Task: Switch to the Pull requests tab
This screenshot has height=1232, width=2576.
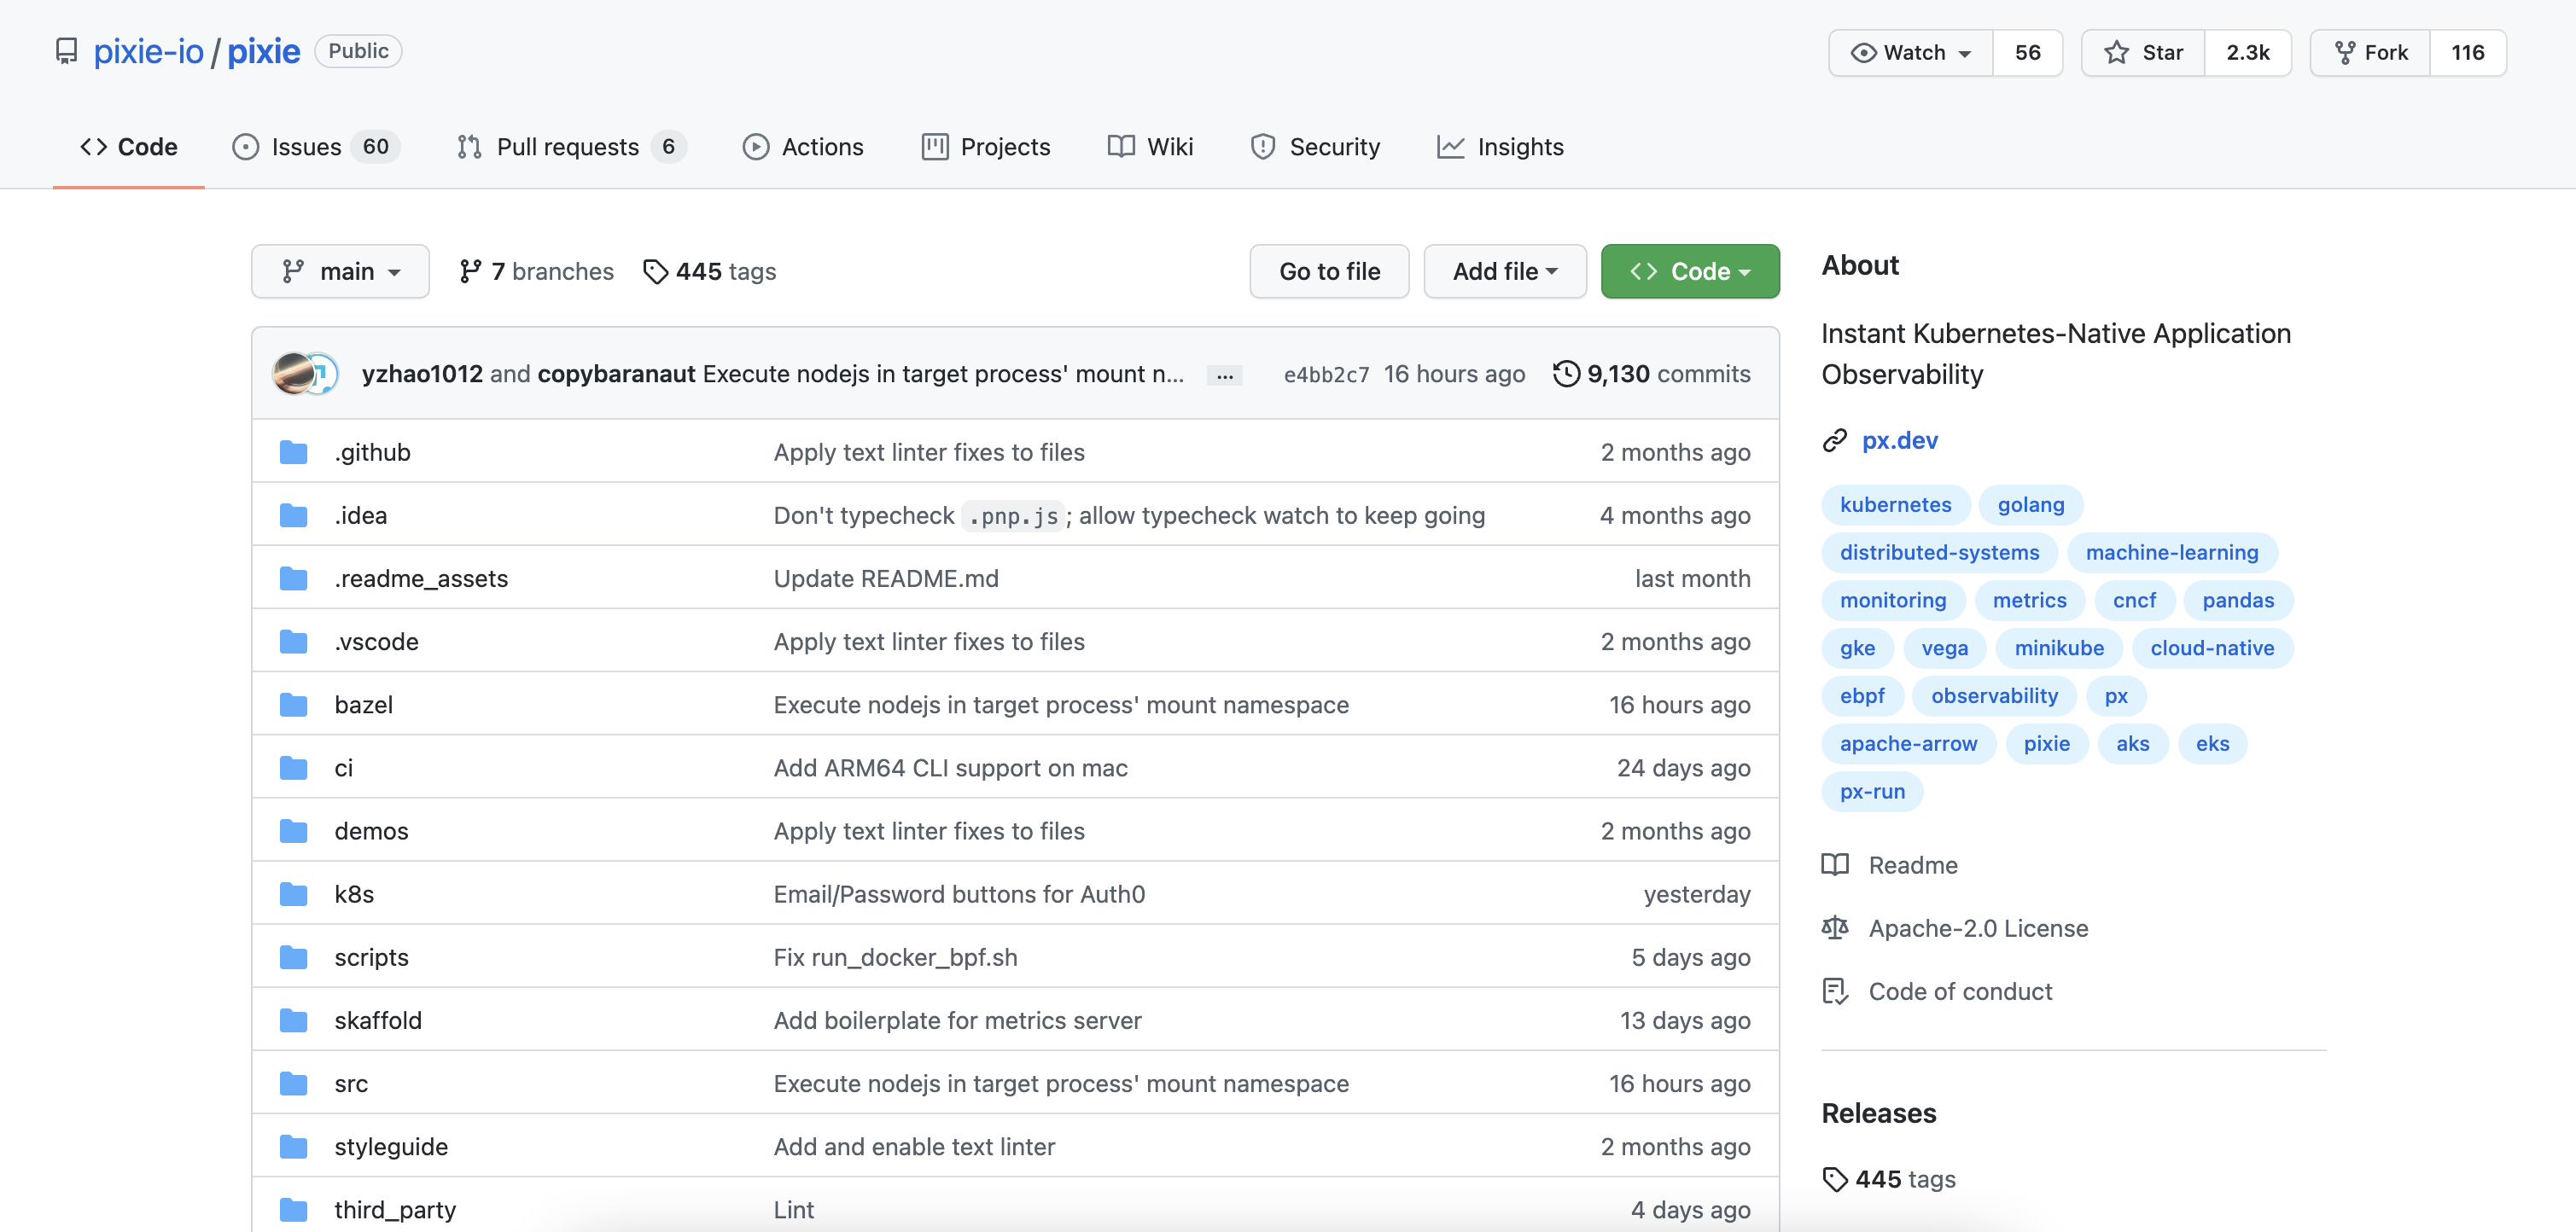Action: point(567,147)
